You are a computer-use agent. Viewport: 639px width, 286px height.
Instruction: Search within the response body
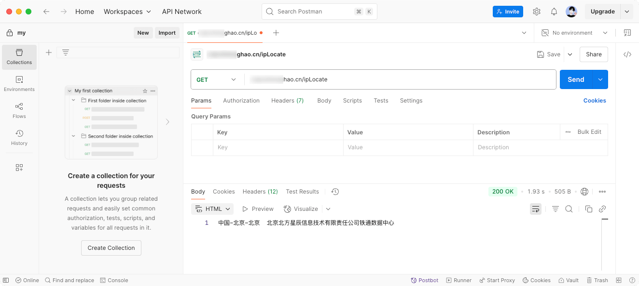[x=569, y=209]
